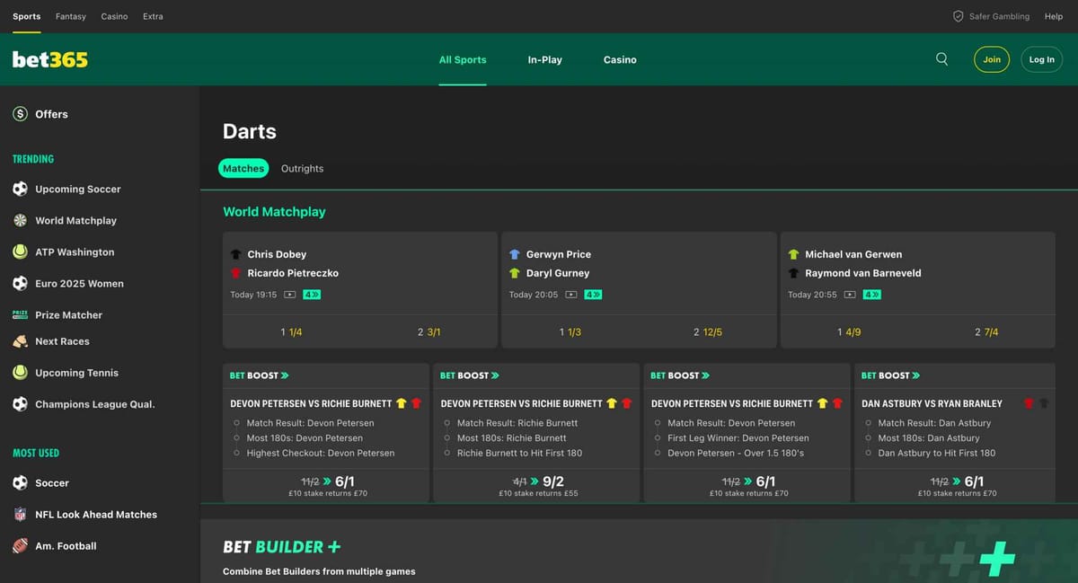Select the All Sports header tab
1078x583 pixels.
(x=463, y=59)
